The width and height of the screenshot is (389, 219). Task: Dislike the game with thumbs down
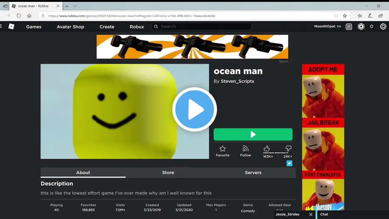[x=288, y=148]
